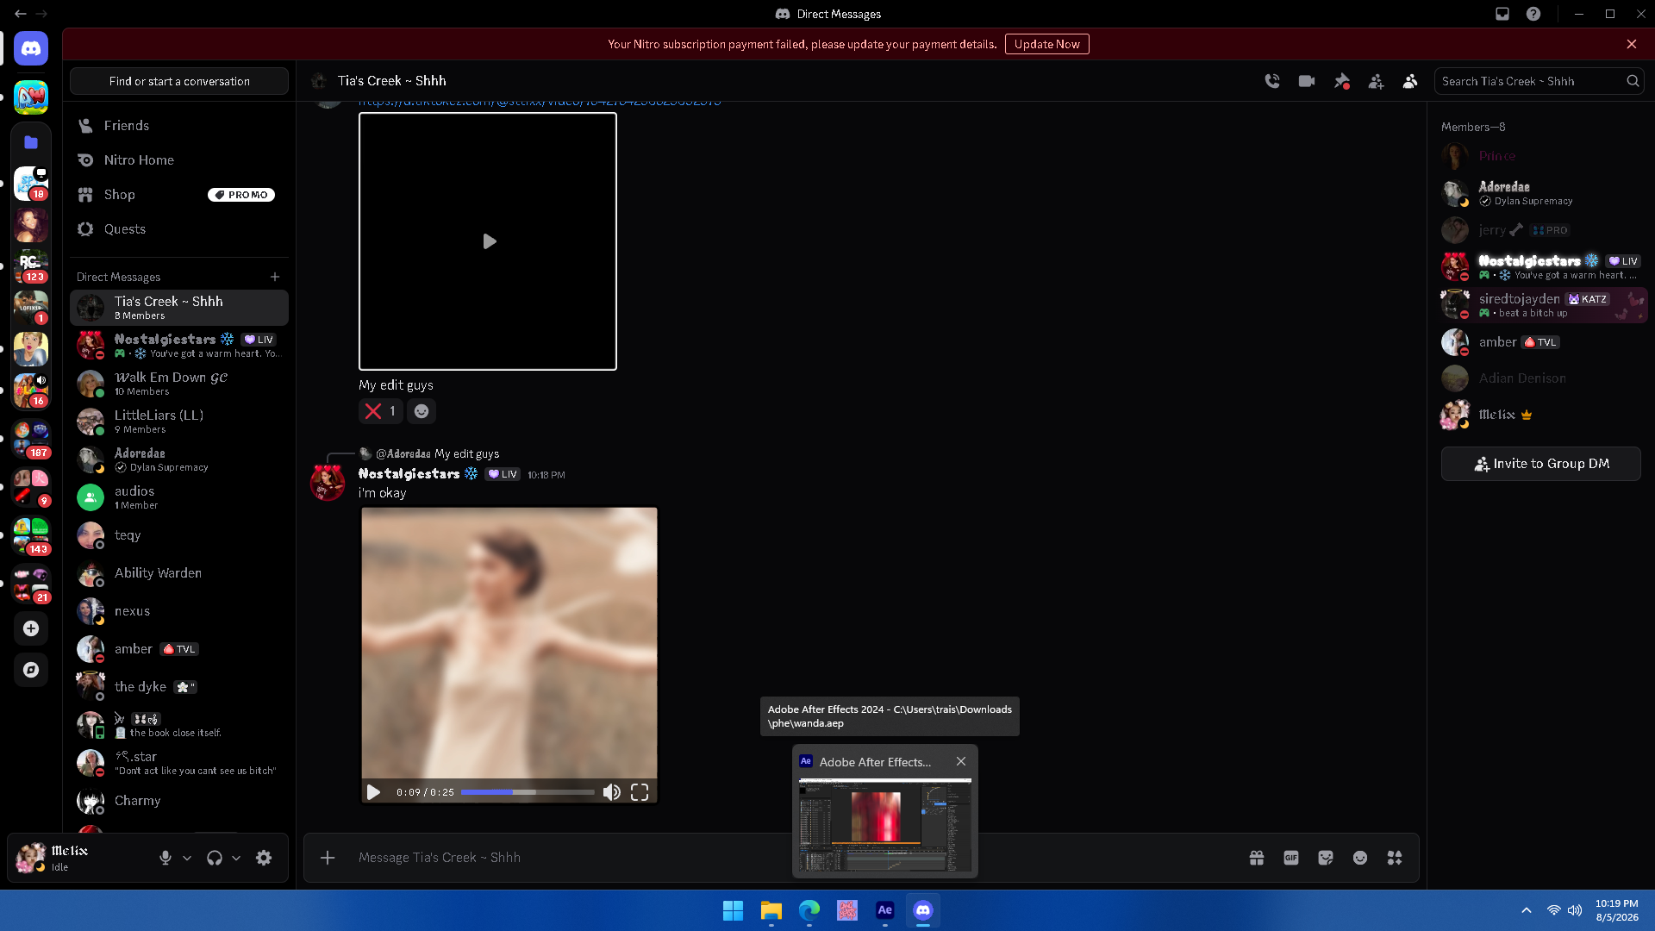
Task: Select the audios group DM
Action: tap(179, 497)
